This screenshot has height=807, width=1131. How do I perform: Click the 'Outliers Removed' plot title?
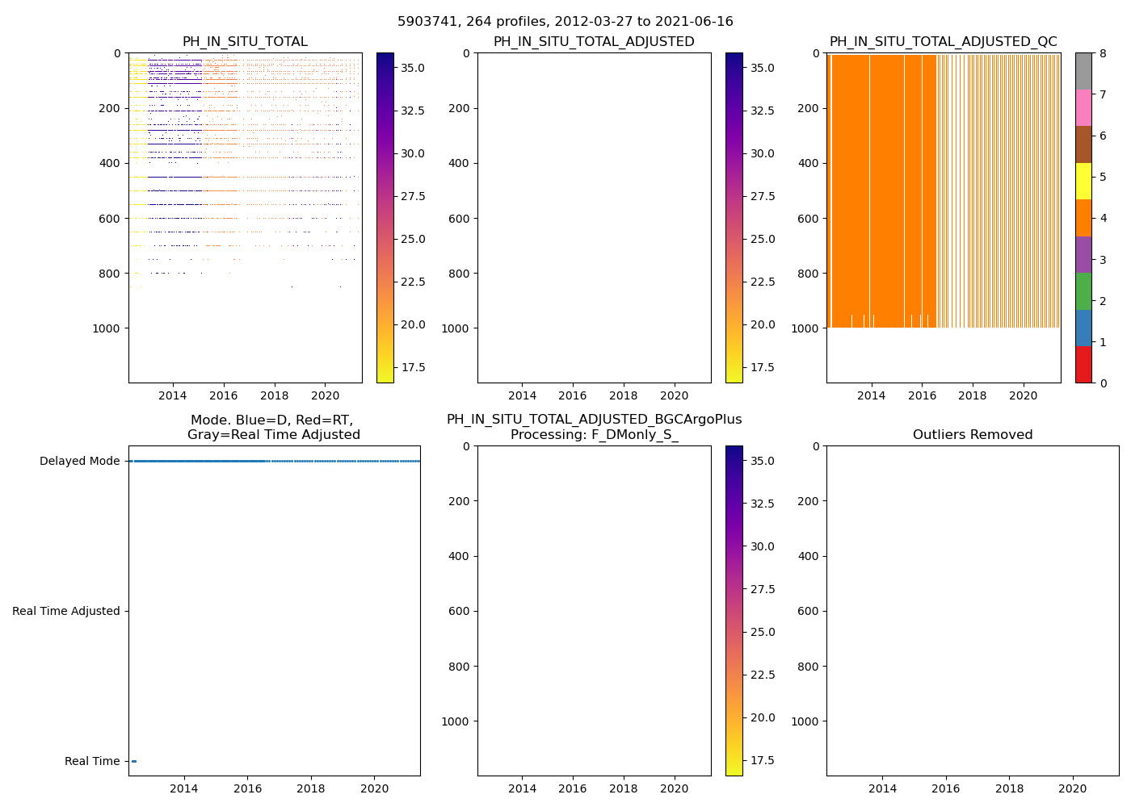[973, 435]
